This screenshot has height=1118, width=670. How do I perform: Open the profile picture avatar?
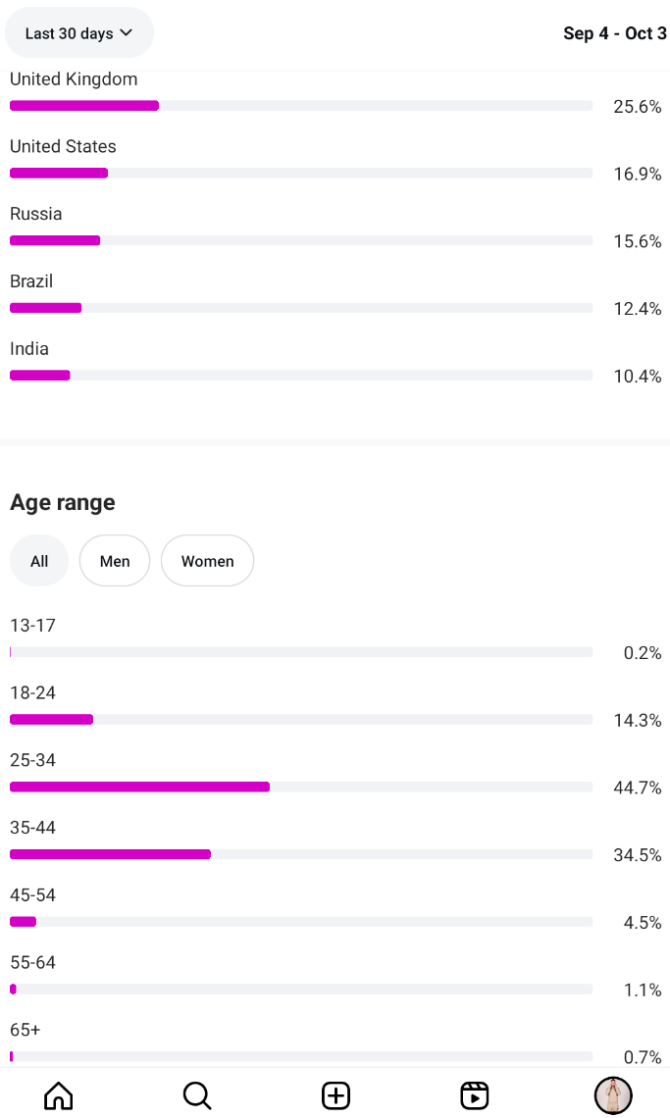(613, 1095)
